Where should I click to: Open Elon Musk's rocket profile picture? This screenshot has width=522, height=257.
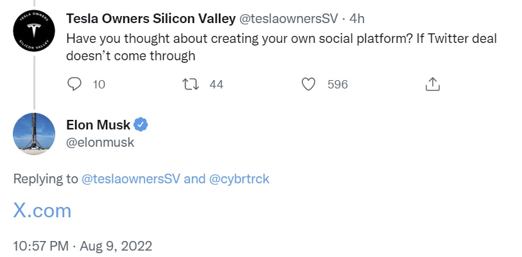coord(33,133)
